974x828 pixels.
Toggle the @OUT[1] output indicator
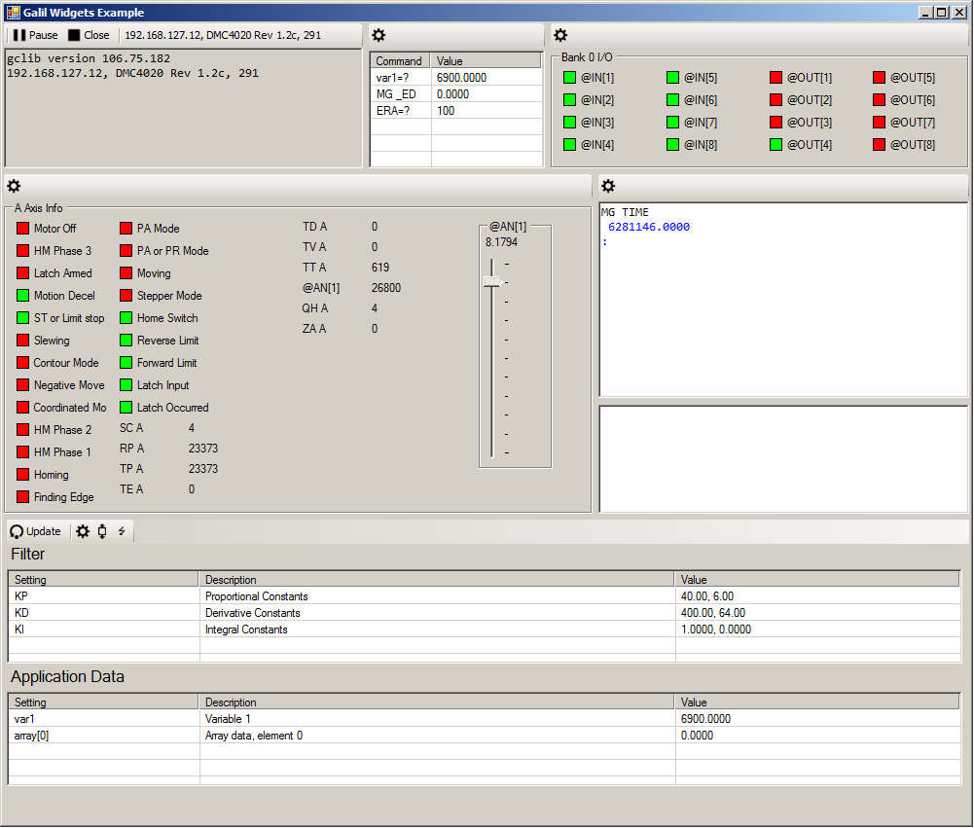coord(776,78)
